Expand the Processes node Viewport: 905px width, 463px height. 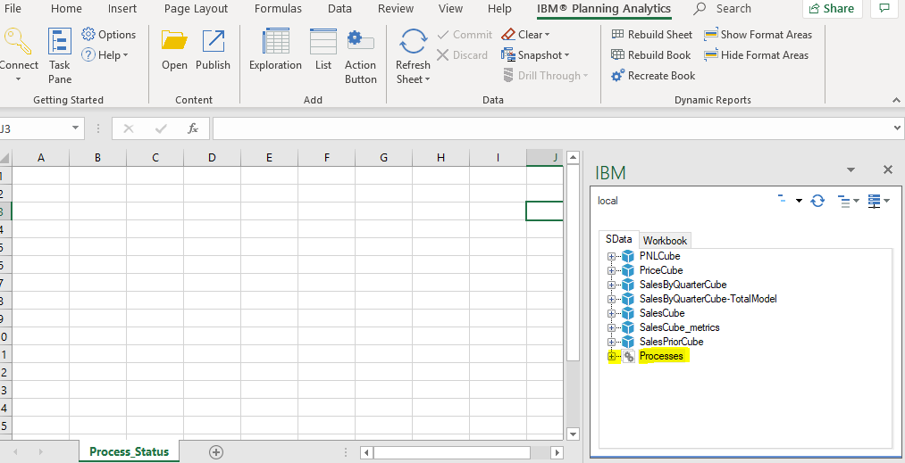click(611, 356)
